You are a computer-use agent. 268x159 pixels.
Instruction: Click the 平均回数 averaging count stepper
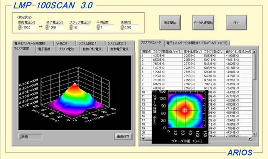click(x=98, y=27)
